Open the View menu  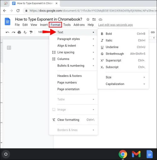pyautogui.click(x=34, y=25)
